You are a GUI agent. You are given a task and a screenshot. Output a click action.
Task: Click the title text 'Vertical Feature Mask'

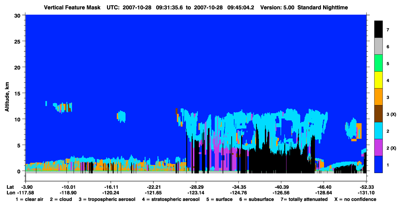click(73, 7)
